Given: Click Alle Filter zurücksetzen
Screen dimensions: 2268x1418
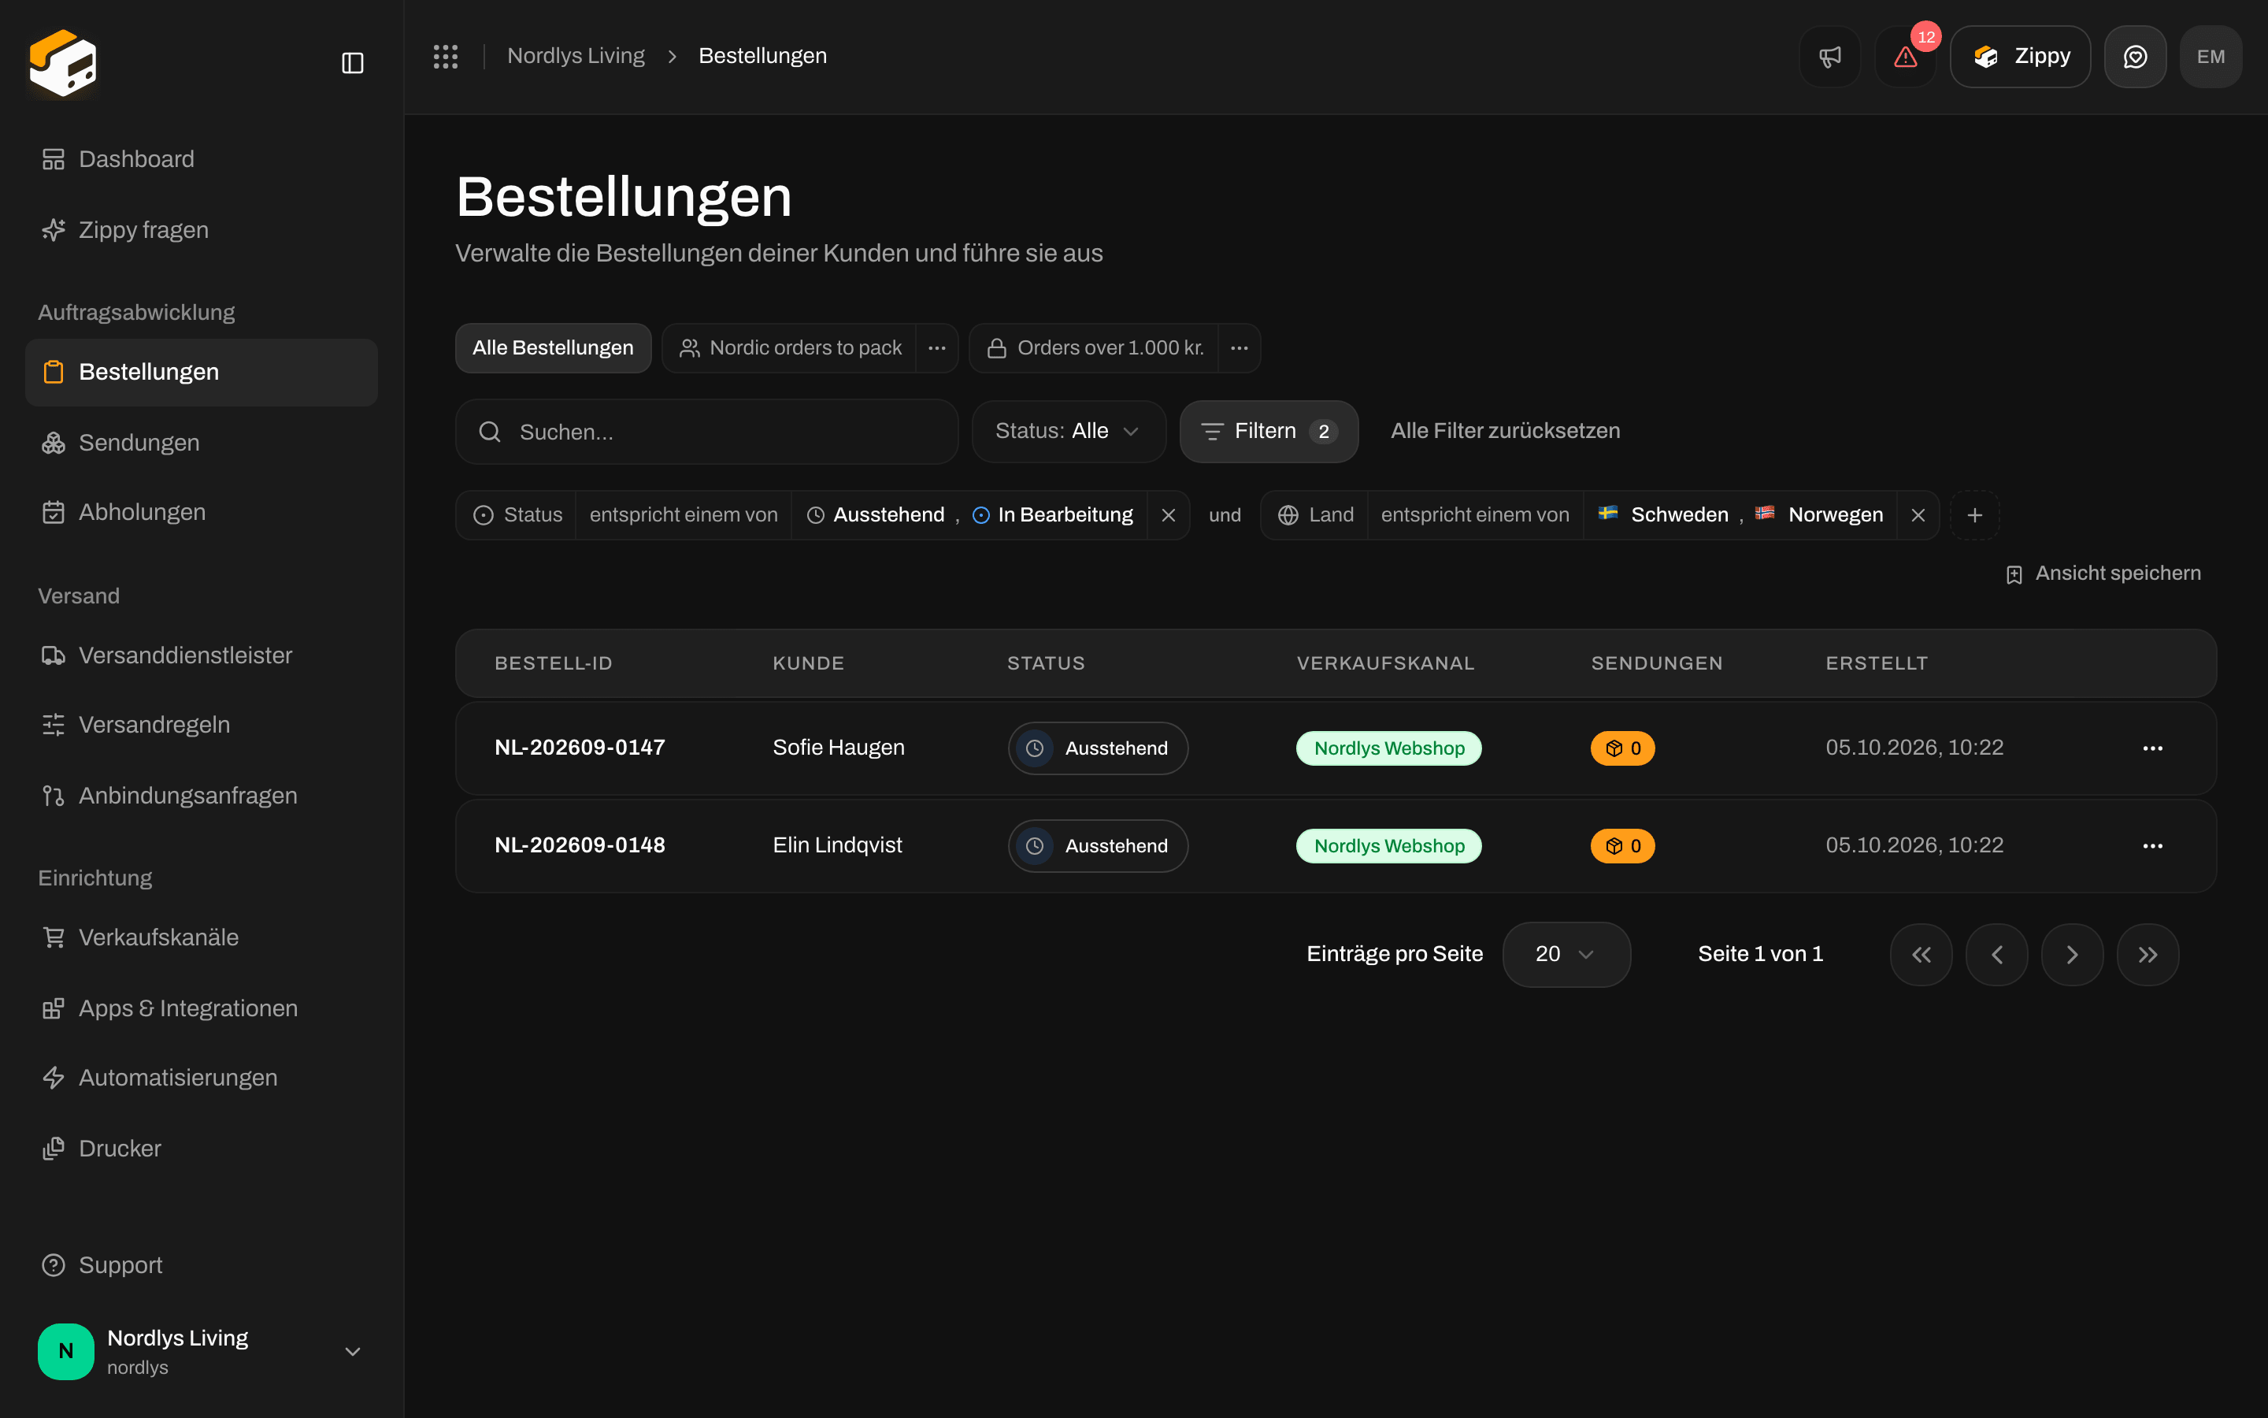Looking at the screenshot, I should (1505, 432).
